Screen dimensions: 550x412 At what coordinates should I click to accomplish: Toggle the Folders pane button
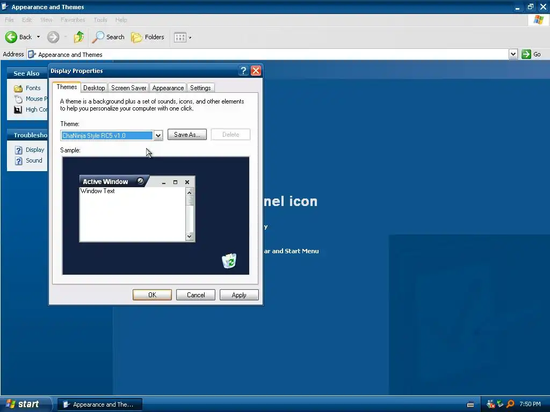[148, 37]
